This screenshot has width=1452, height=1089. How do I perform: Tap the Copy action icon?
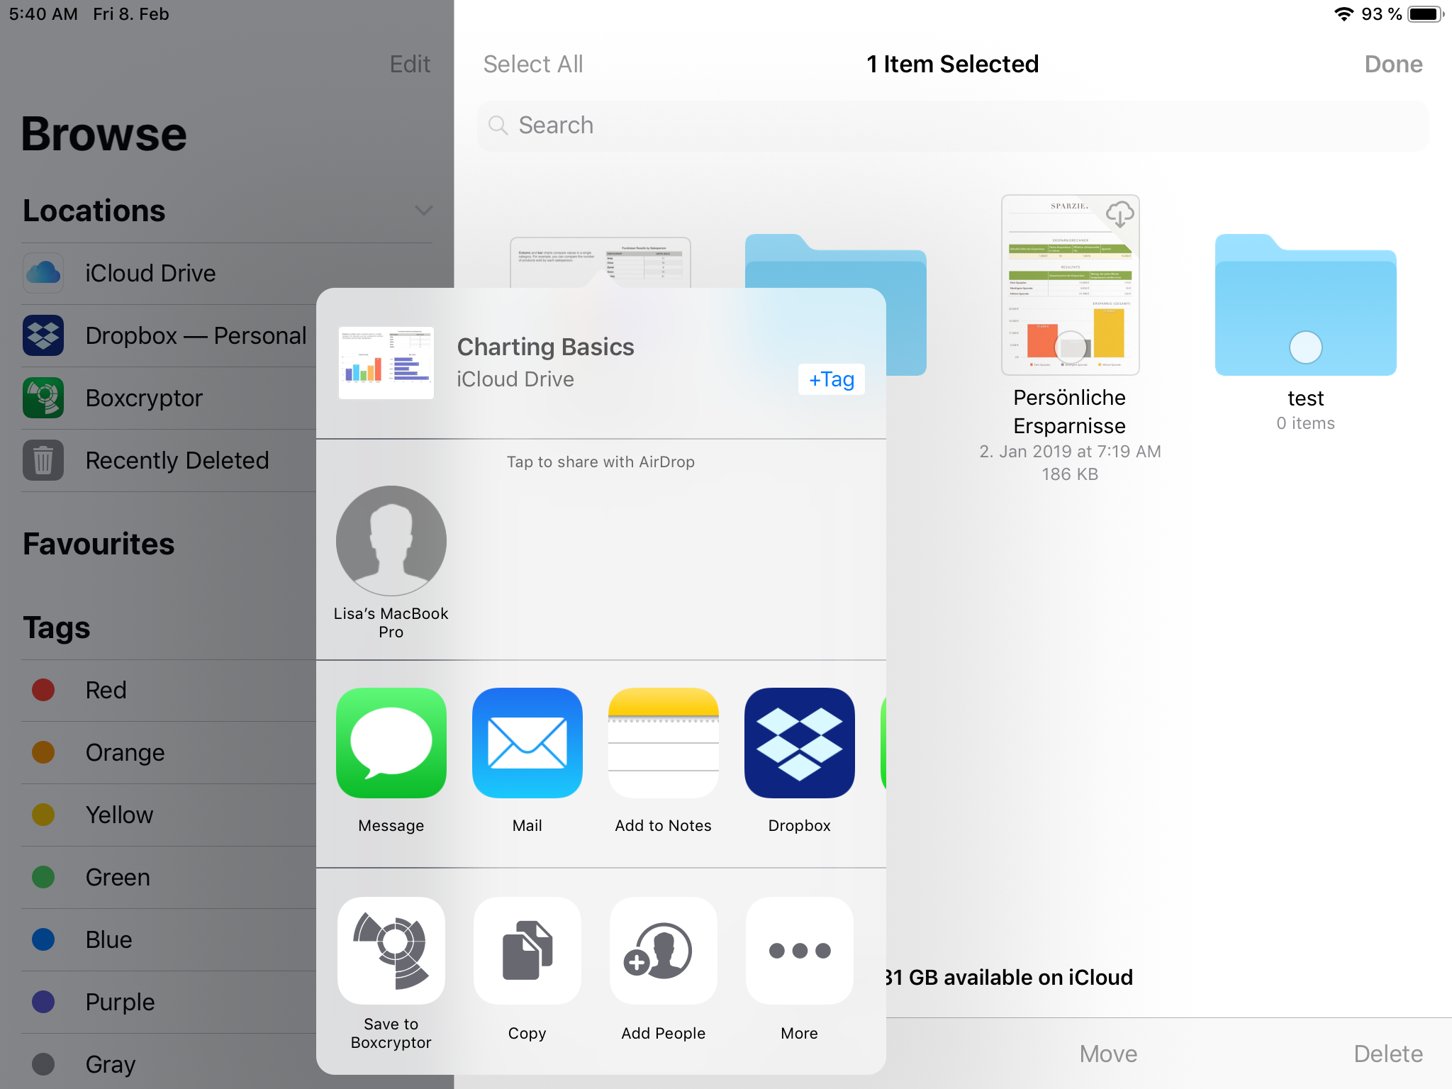(x=527, y=951)
